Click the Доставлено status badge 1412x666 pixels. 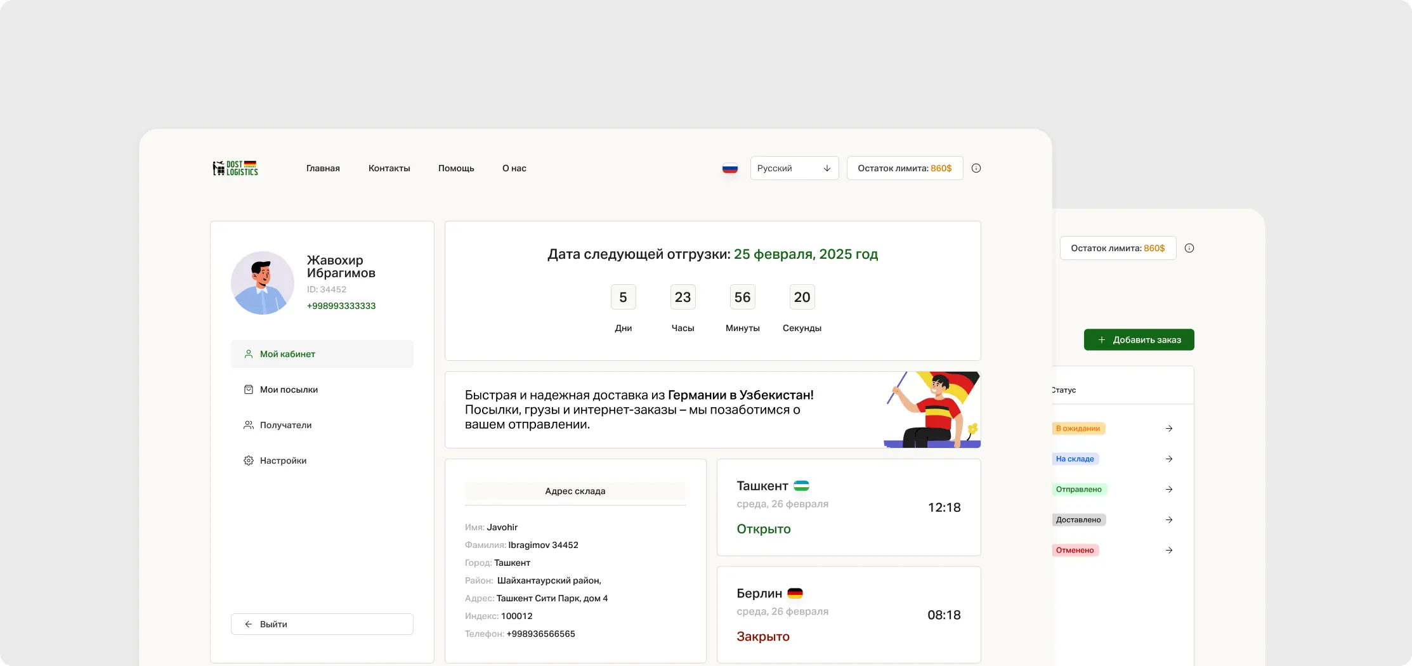tap(1078, 520)
